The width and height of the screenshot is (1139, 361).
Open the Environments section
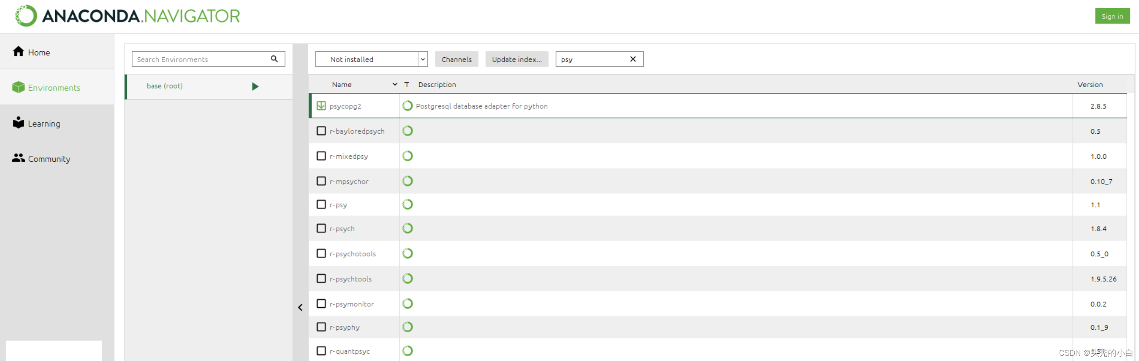[x=57, y=87]
